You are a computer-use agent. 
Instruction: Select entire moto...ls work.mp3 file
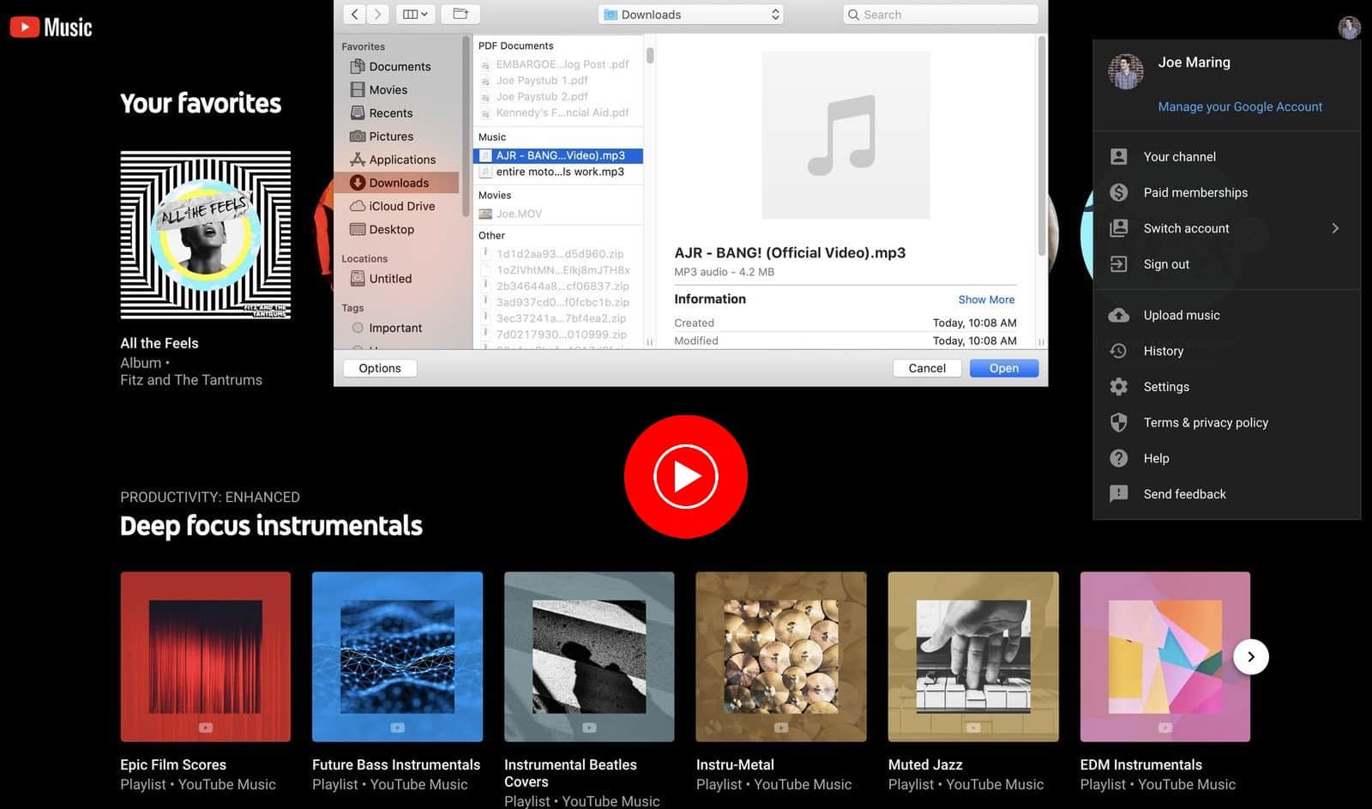coord(558,172)
